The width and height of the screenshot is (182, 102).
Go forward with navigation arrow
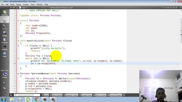[14, 8]
